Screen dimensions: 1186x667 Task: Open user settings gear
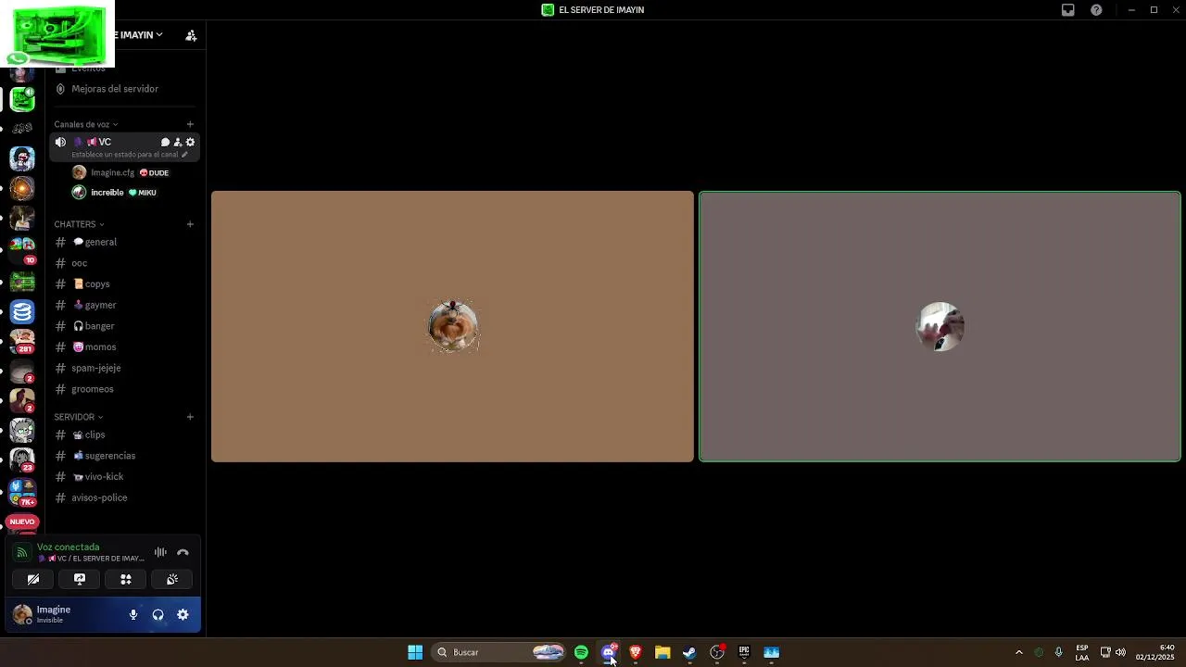(x=183, y=614)
